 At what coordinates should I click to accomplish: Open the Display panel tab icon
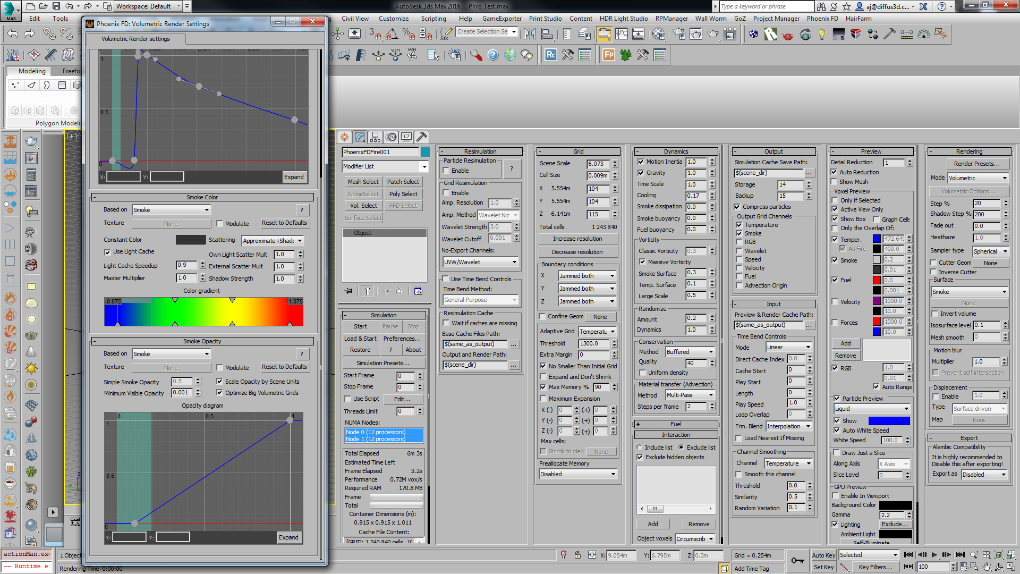click(x=406, y=137)
